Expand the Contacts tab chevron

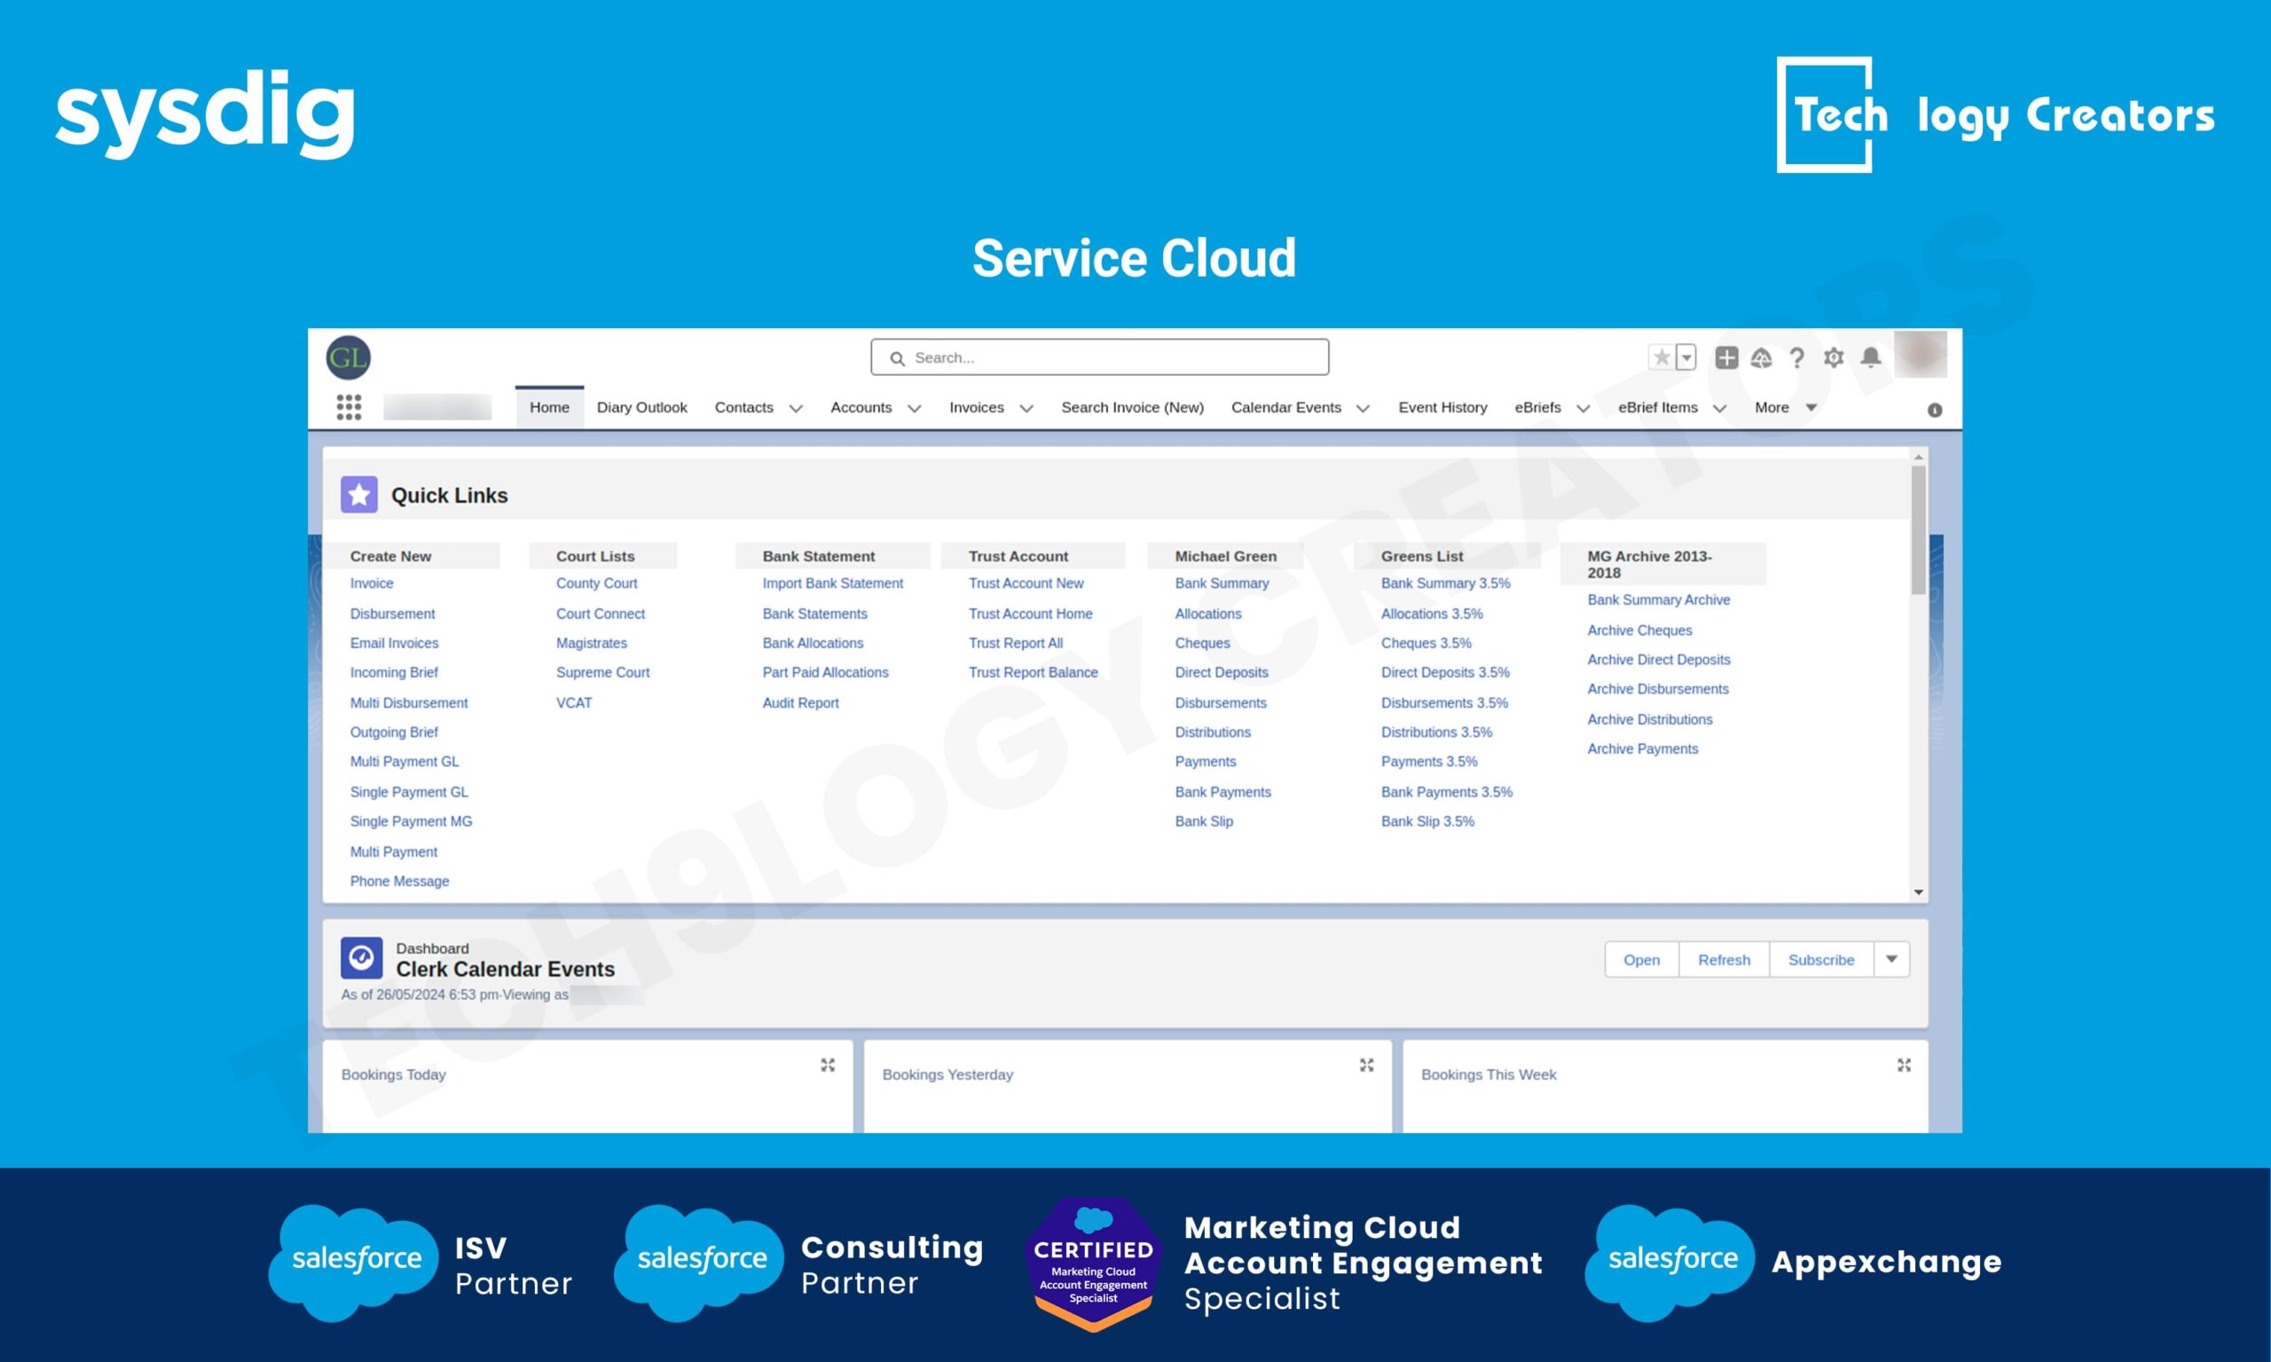coord(796,409)
